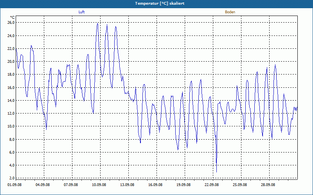Select the Boden legend label
The image size is (313, 195).
click(x=230, y=12)
